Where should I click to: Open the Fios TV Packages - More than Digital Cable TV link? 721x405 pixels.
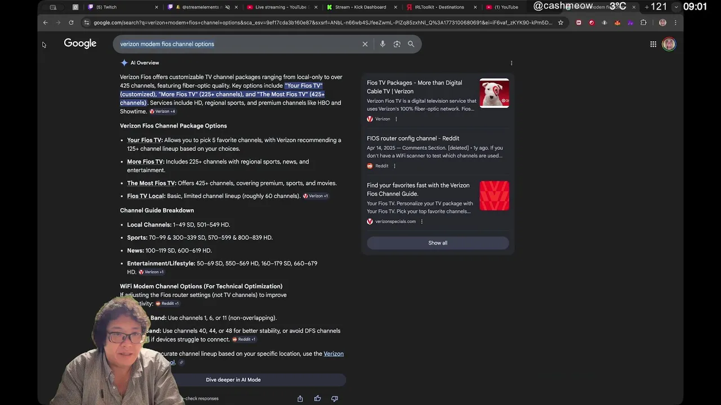point(415,87)
